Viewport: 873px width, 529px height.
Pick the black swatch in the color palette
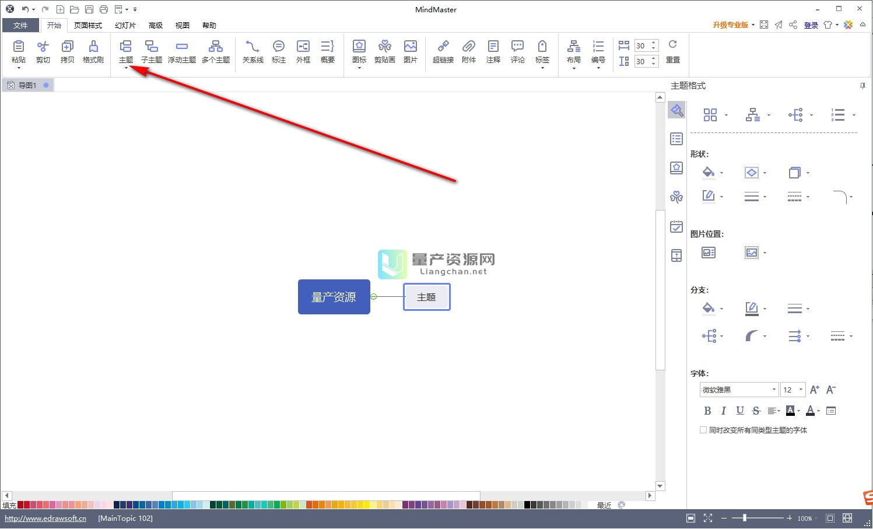pyautogui.click(x=528, y=505)
